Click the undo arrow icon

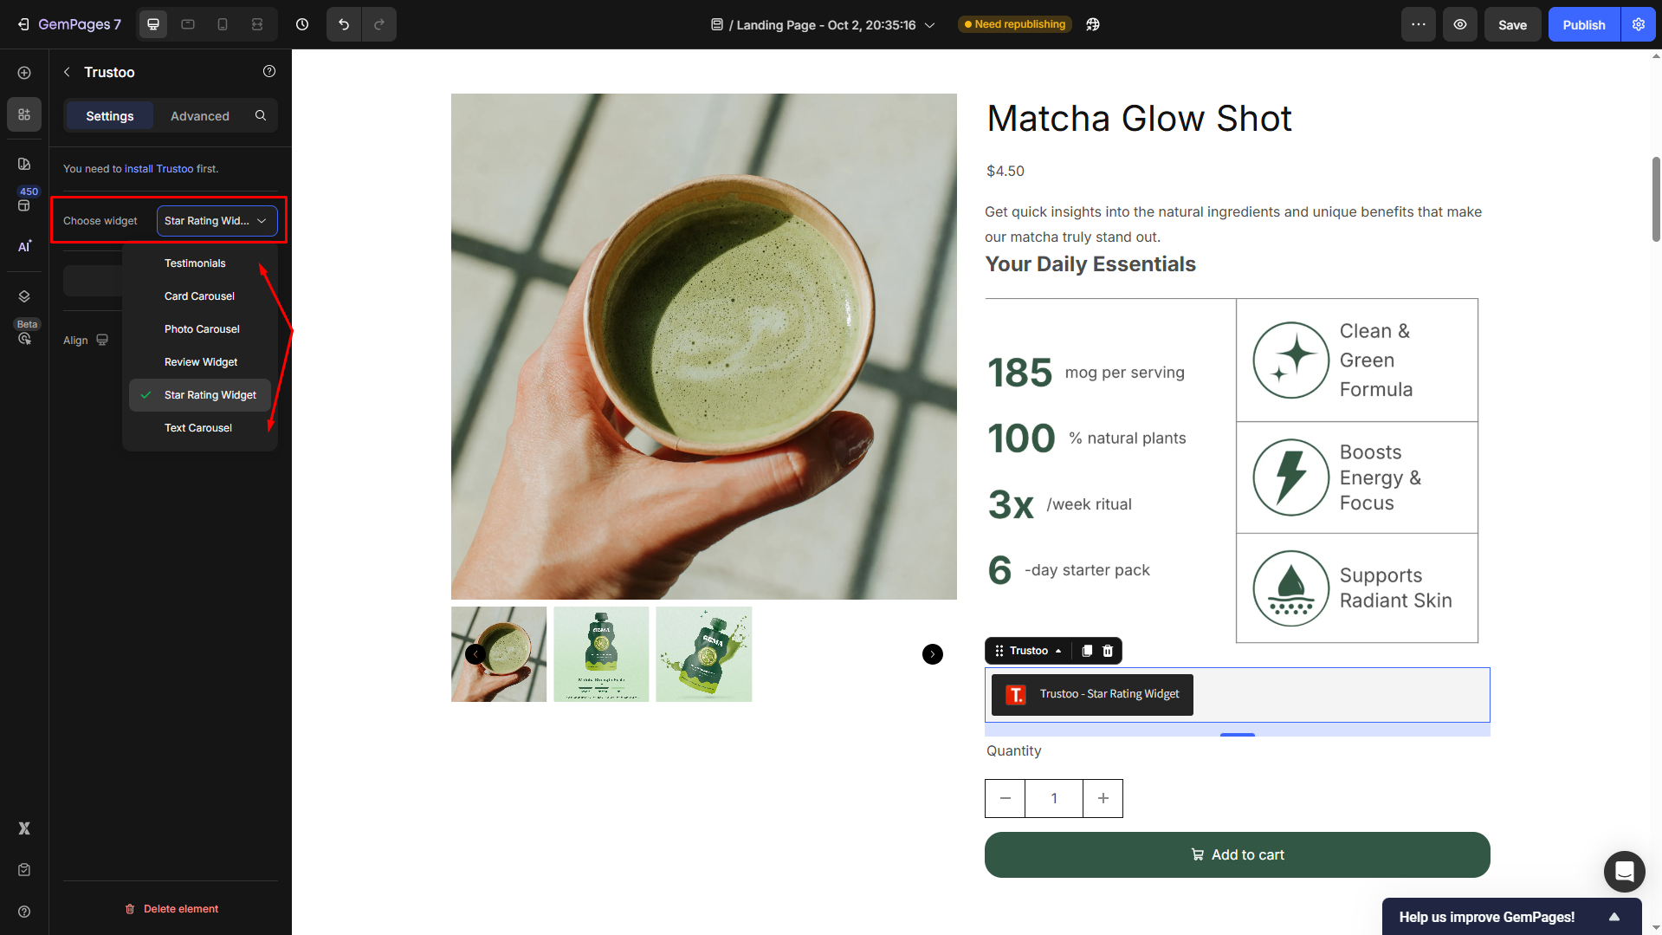click(x=344, y=24)
